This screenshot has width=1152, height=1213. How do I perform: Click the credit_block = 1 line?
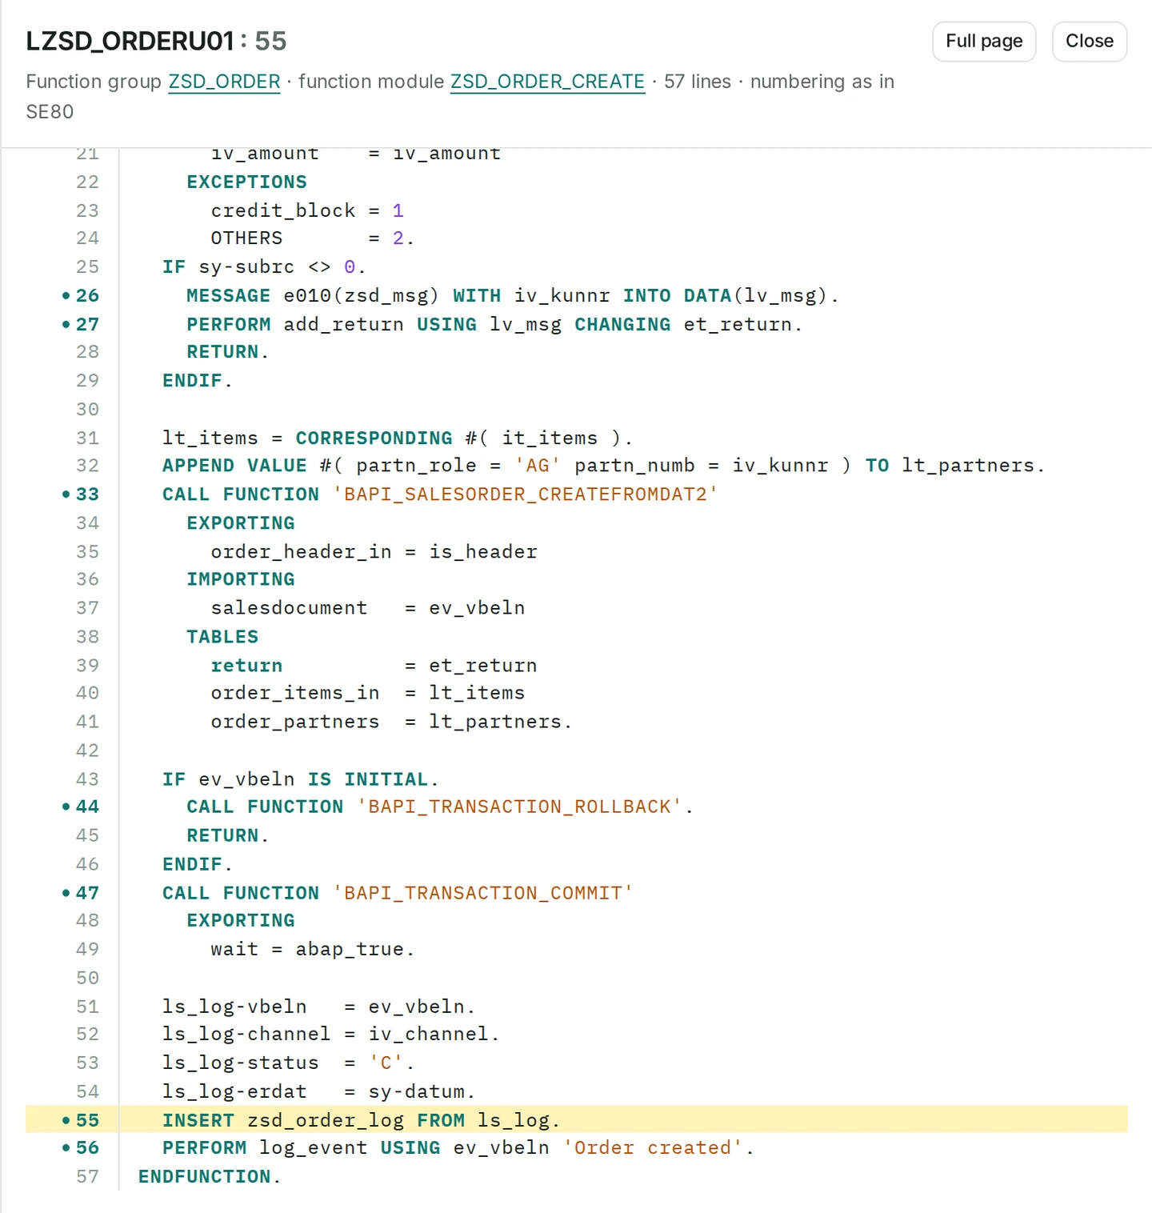click(307, 210)
